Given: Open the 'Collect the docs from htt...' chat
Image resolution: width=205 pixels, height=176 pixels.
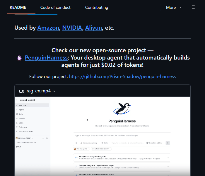Looking at the screenshot, I should (27, 143).
